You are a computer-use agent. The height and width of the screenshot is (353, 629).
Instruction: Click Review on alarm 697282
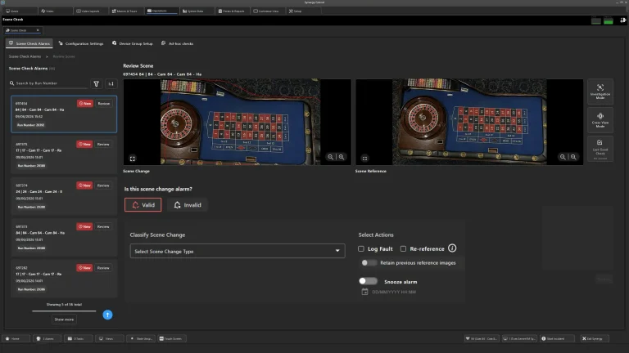[x=103, y=268]
